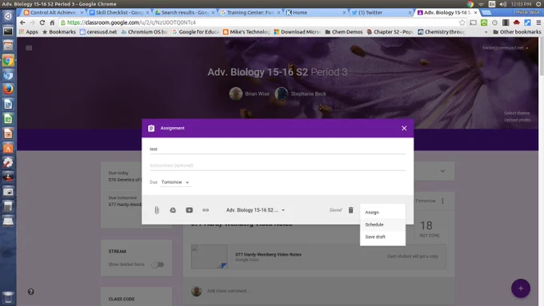
Task: Open Ubuntu Software Center from launcher
Action: (x=8, y=148)
